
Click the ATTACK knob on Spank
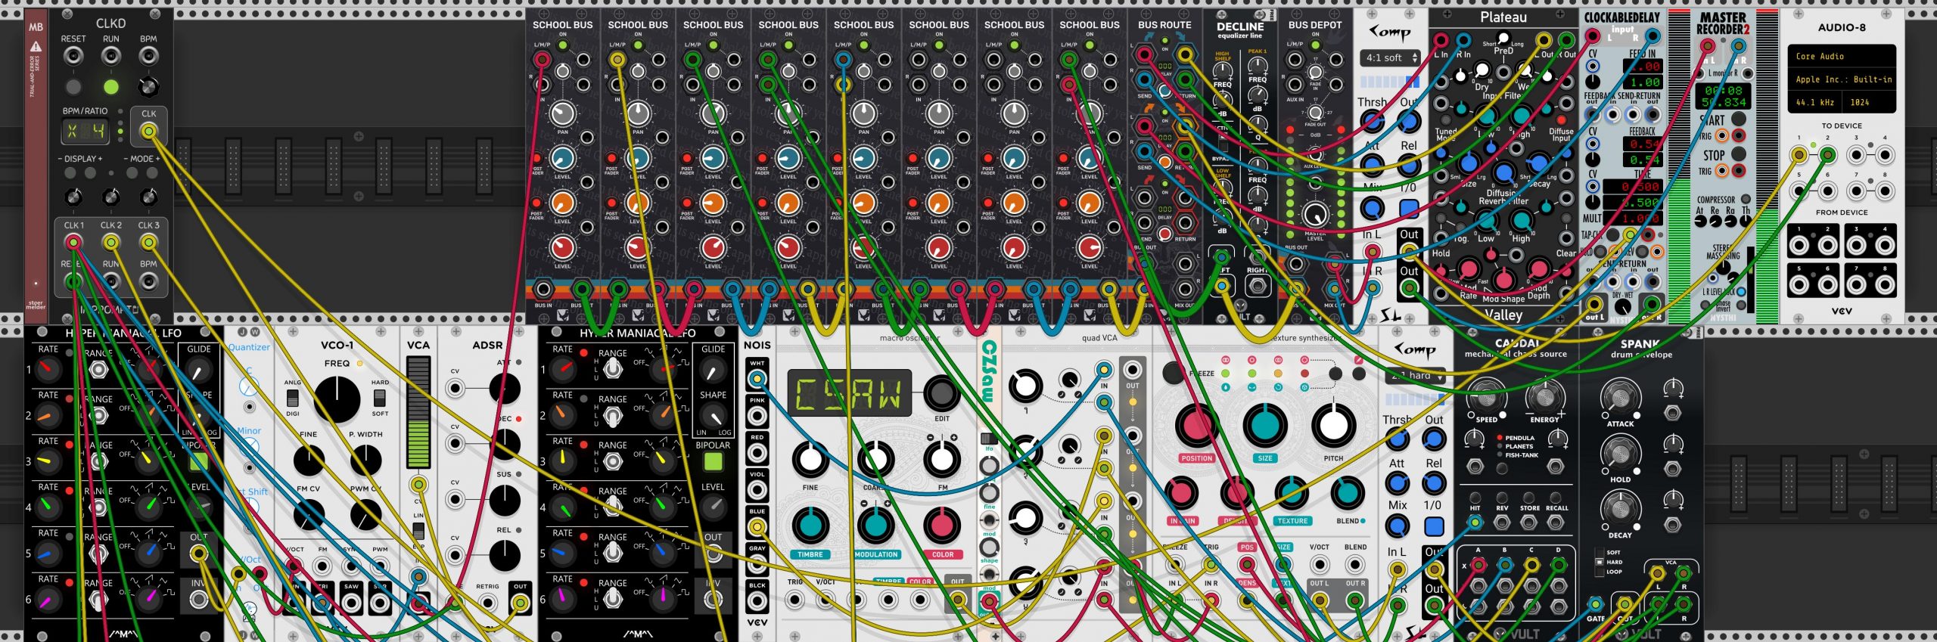[1620, 398]
